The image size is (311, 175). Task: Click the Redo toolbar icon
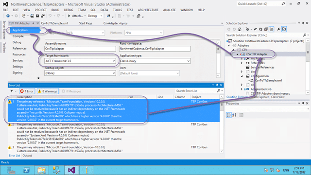[x=58, y=16]
